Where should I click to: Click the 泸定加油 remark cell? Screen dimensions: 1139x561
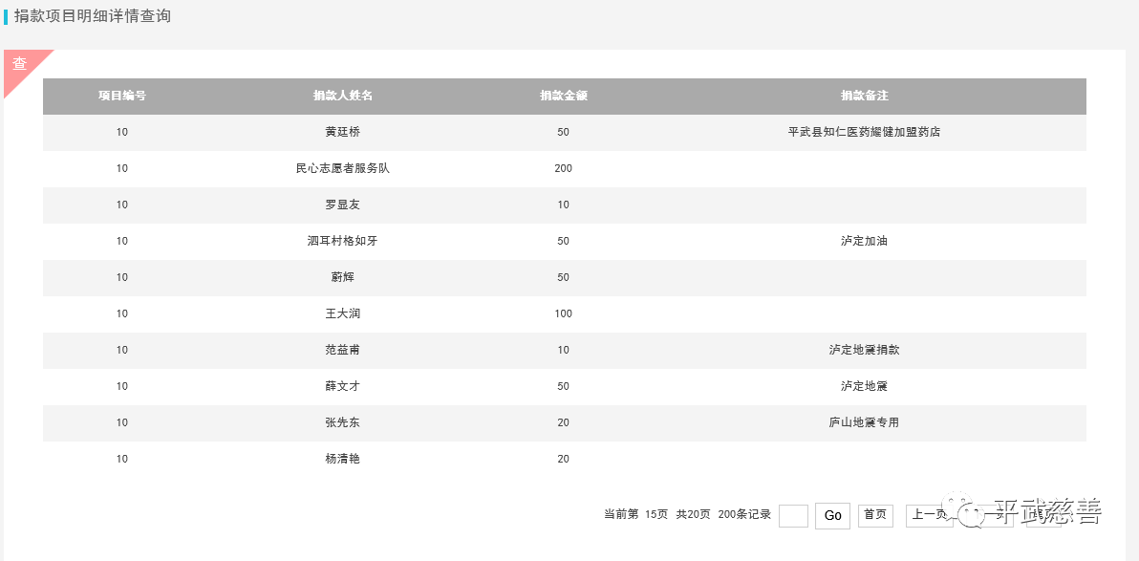[865, 241]
